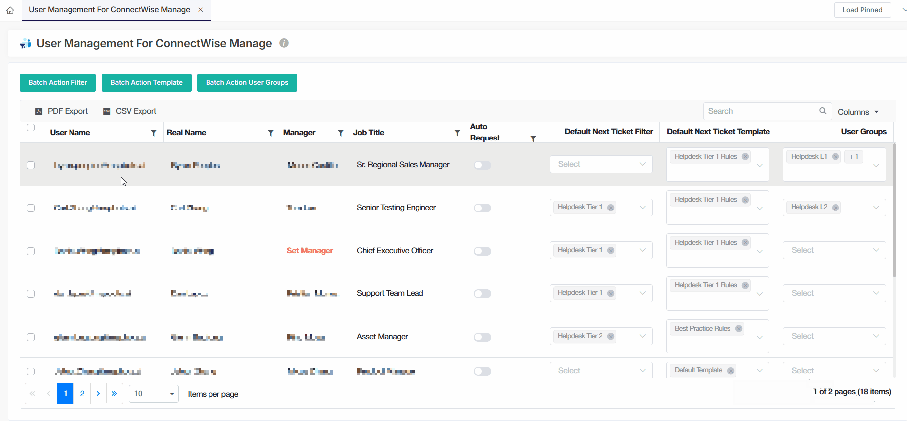Open the Job Title column filter
The height and width of the screenshot is (421, 907).
(x=457, y=133)
